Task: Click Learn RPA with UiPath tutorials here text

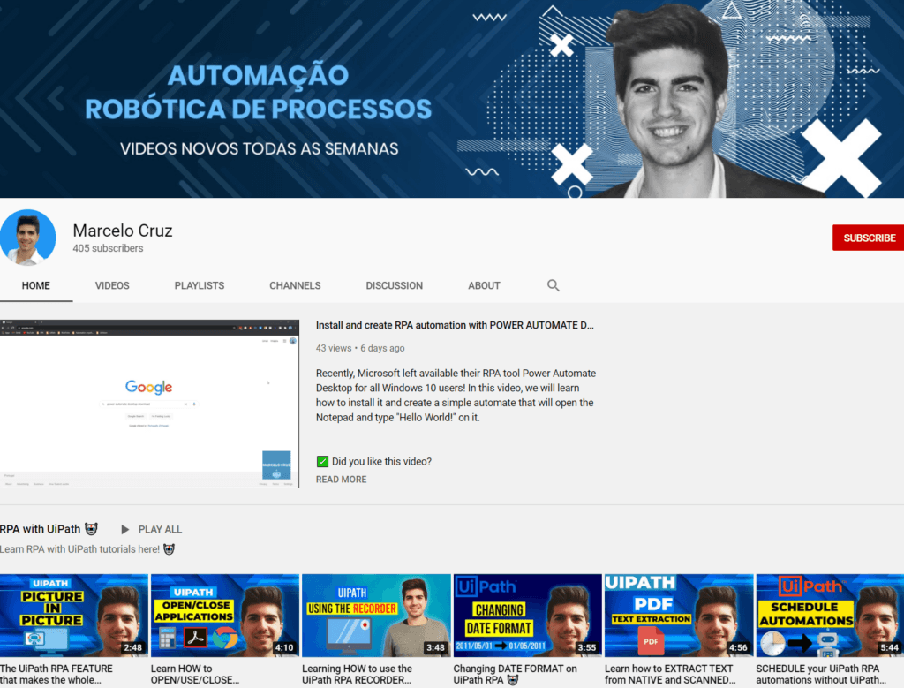Action: click(x=80, y=549)
